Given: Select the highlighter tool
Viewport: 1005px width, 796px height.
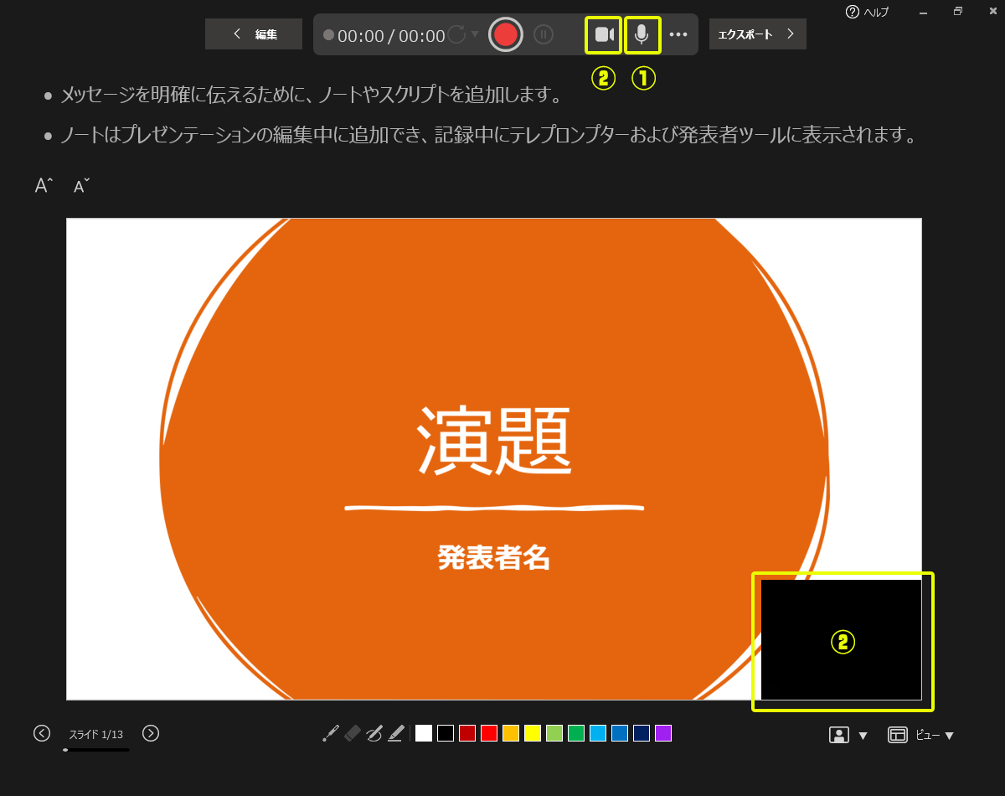Looking at the screenshot, I should pos(396,734).
